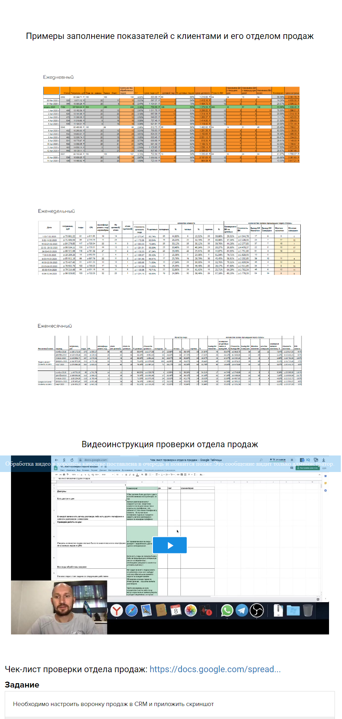Click the download arrow icon in video browser
The height and width of the screenshot is (719, 342).
[x=324, y=459]
